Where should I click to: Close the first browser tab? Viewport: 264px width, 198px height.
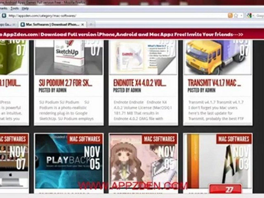tap(14, 24)
